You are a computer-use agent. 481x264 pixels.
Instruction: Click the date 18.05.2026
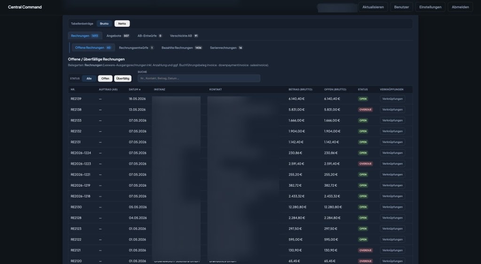click(x=138, y=99)
